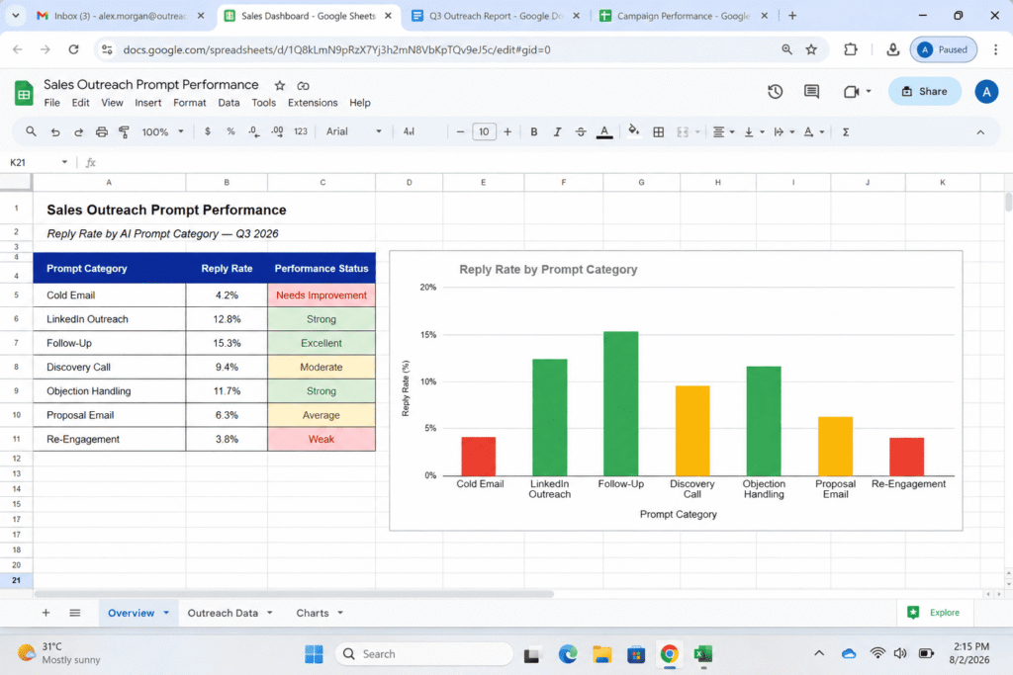
Task: Open the File menu
Action: (51, 103)
